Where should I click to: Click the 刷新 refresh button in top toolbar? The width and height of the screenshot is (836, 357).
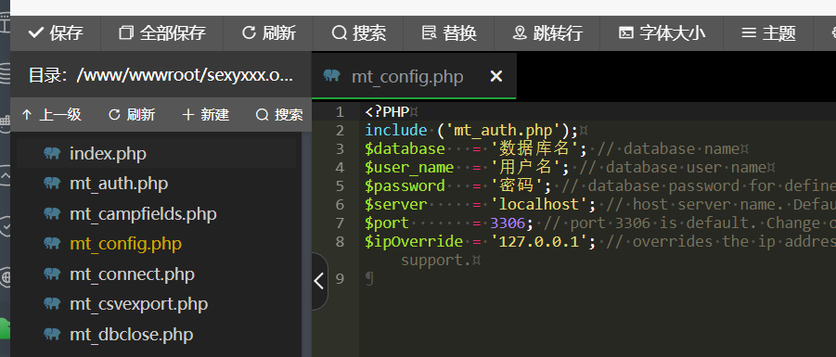[268, 33]
